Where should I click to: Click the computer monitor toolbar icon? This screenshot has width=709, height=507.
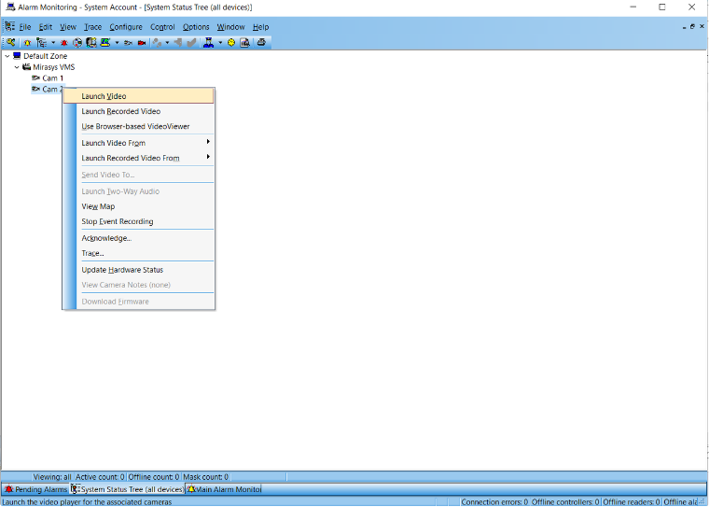pyautogui.click(x=104, y=42)
